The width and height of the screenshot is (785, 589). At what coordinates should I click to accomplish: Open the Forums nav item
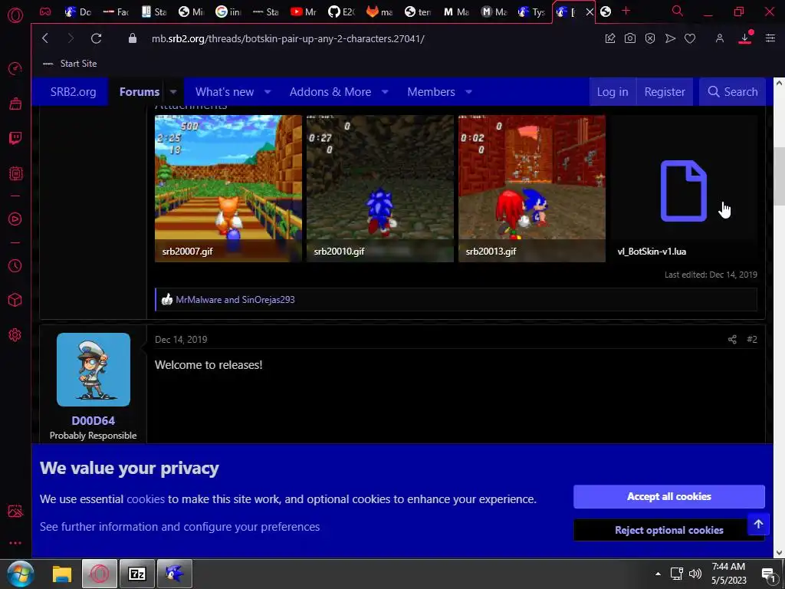click(x=140, y=92)
